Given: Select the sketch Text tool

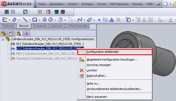Looking at the screenshot, I should click(x=112, y=20).
